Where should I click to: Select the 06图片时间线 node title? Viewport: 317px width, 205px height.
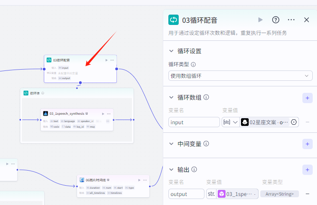(x=96, y=180)
